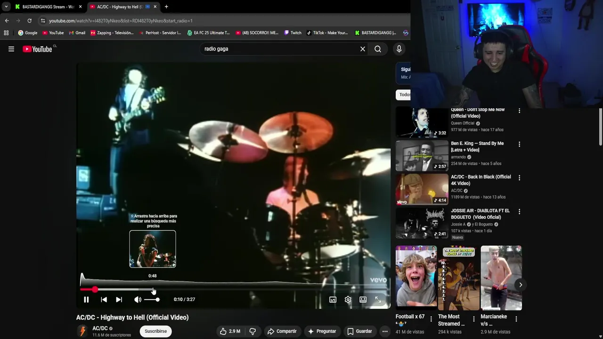This screenshot has width=603, height=339.
Task: Open options for Marcianeke short
Action: [516, 319]
